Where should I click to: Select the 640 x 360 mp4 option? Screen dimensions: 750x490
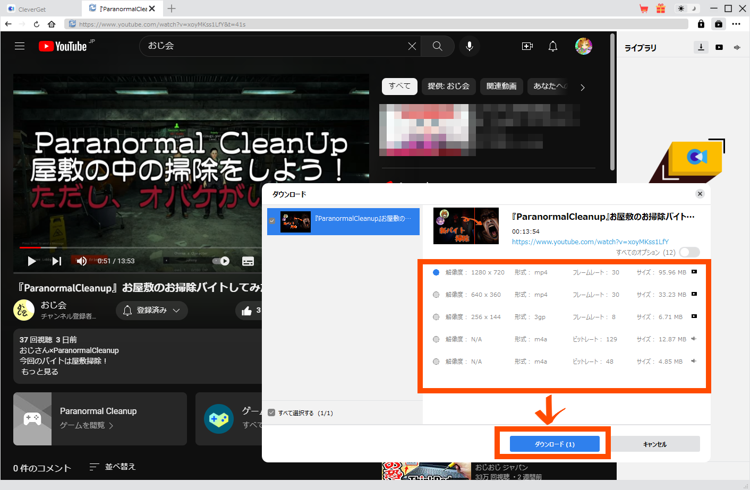click(x=436, y=295)
